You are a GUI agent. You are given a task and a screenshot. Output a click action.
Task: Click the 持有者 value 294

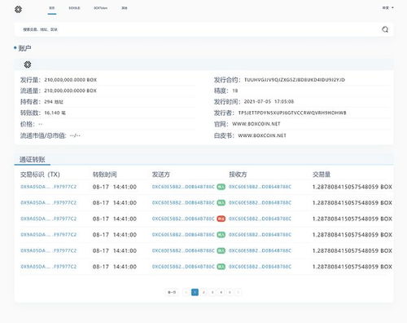(x=54, y=102)
